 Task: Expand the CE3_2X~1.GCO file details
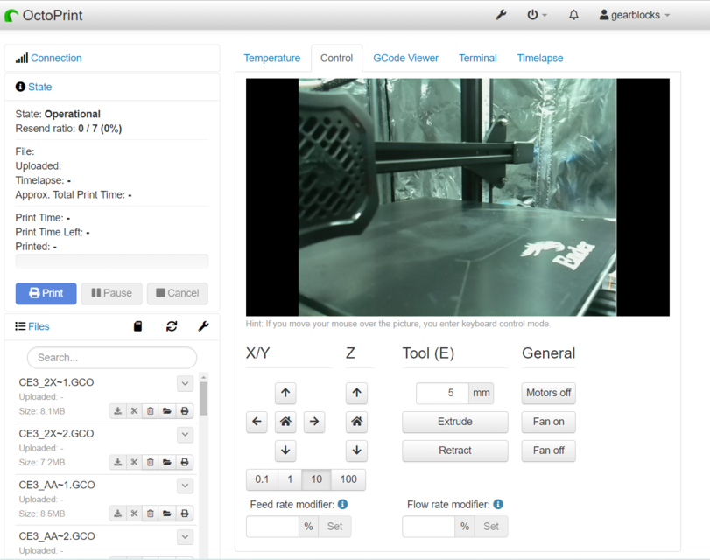185,383
